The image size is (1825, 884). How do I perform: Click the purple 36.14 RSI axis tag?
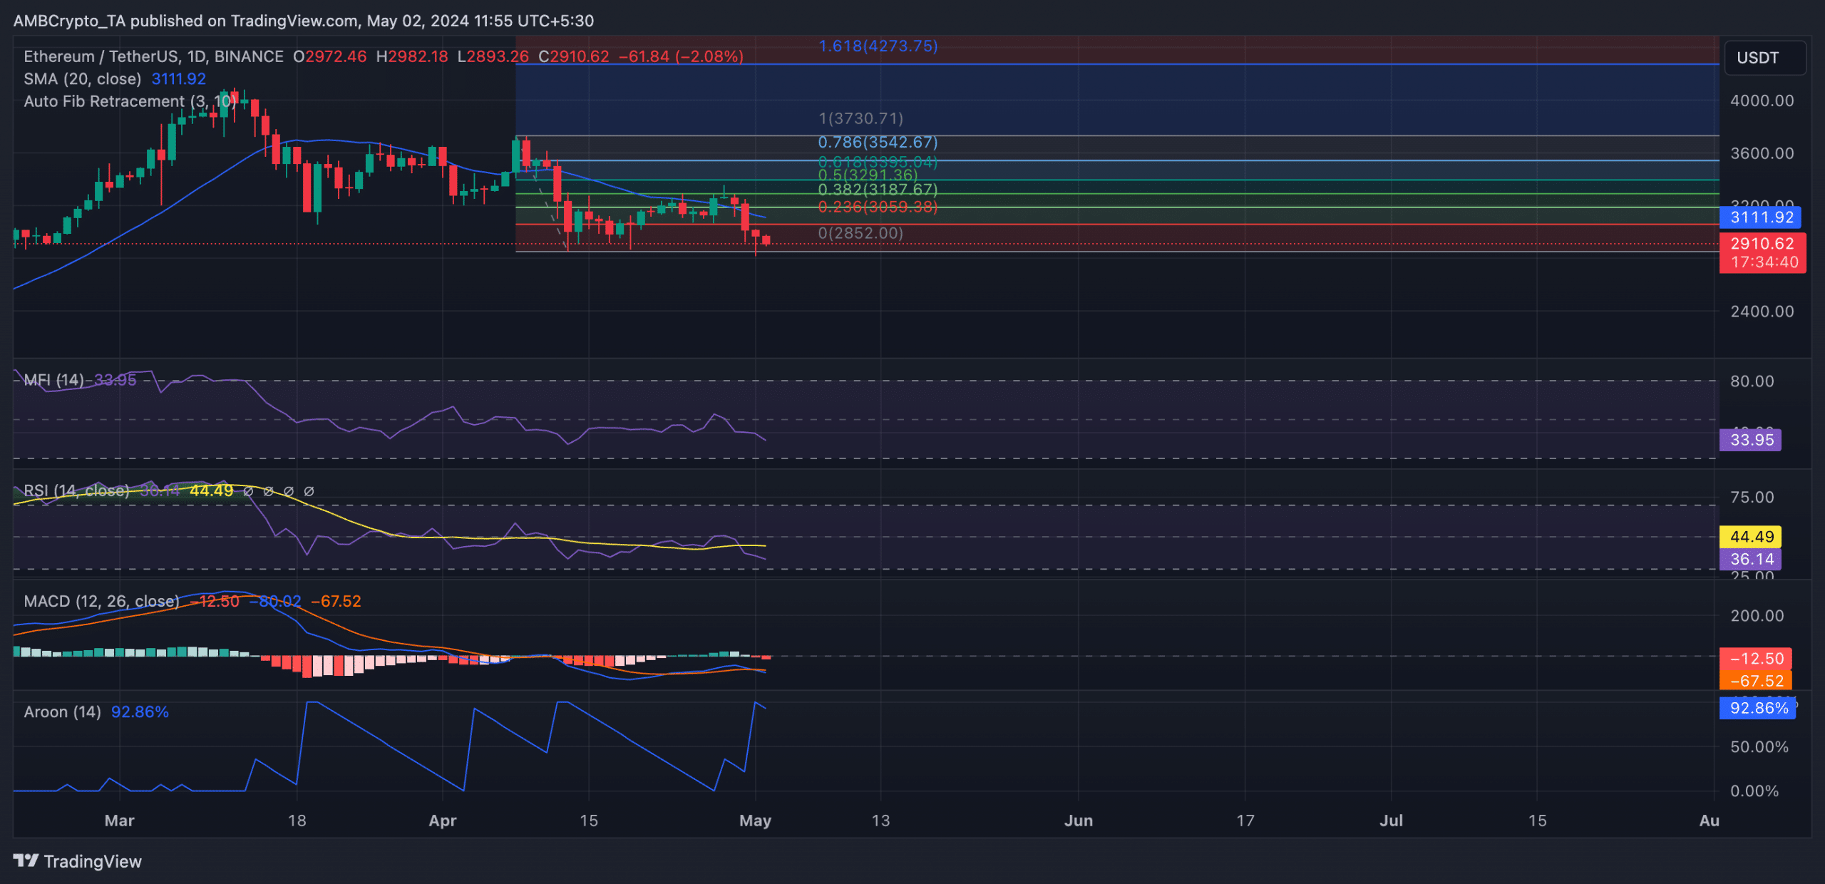[1750, 559]
